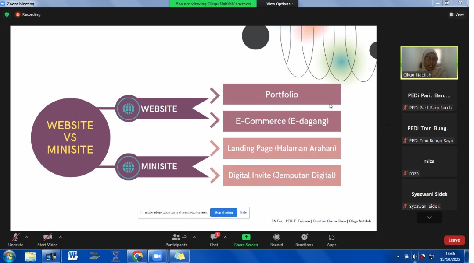Hide the screen sharing notification

point(243,212)
